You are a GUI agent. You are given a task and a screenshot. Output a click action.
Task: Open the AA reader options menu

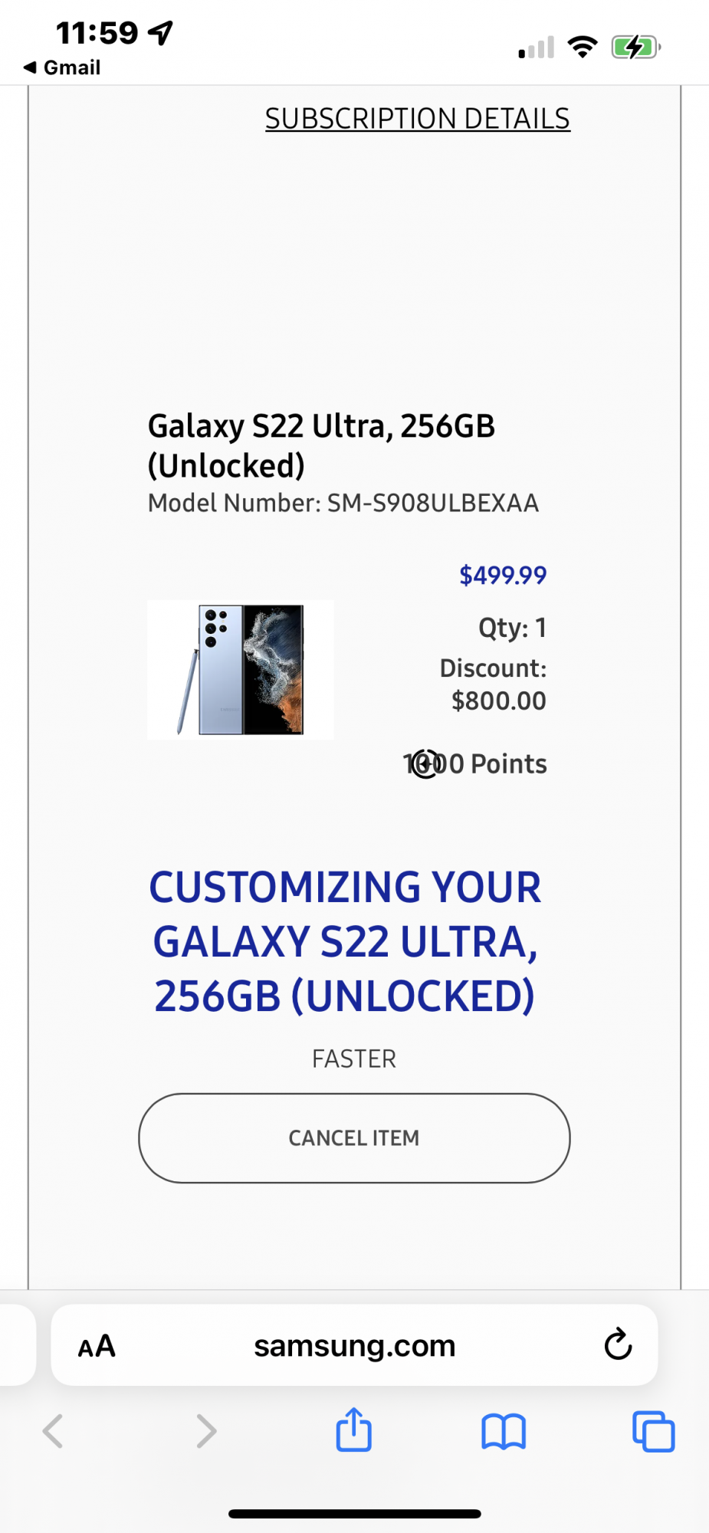(97, 1346)
